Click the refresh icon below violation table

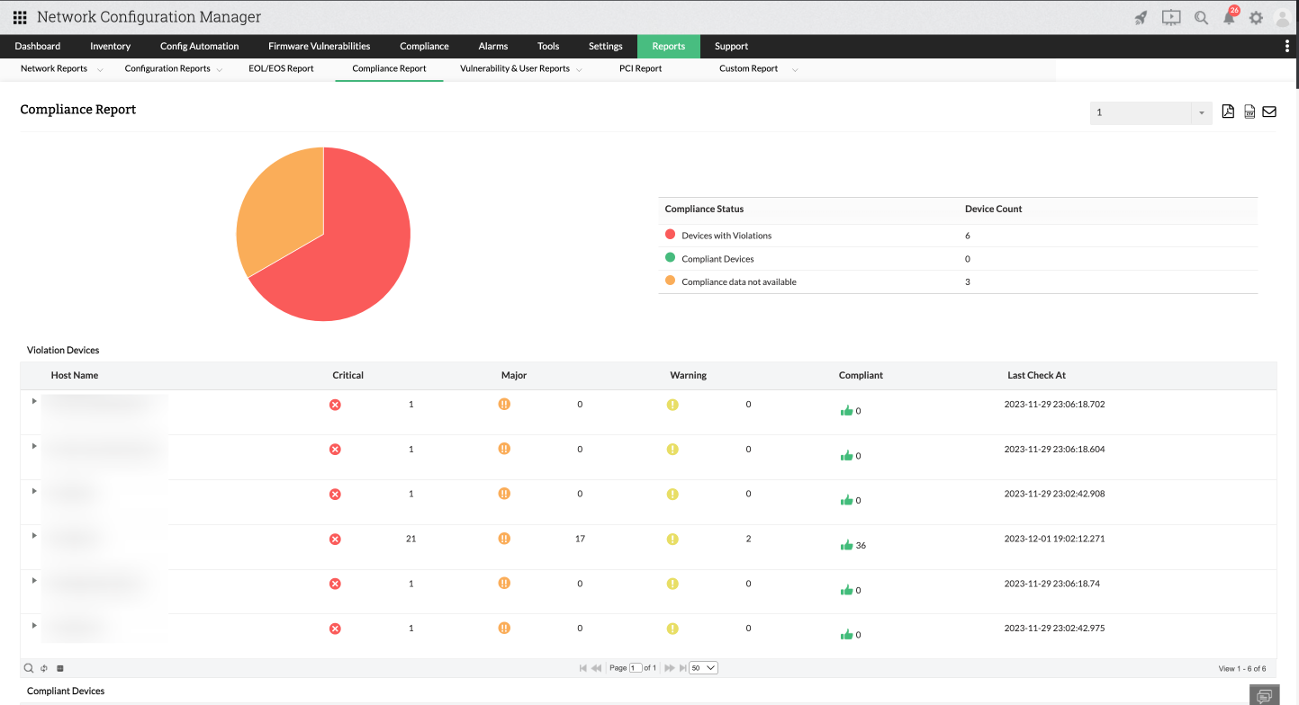44,668
